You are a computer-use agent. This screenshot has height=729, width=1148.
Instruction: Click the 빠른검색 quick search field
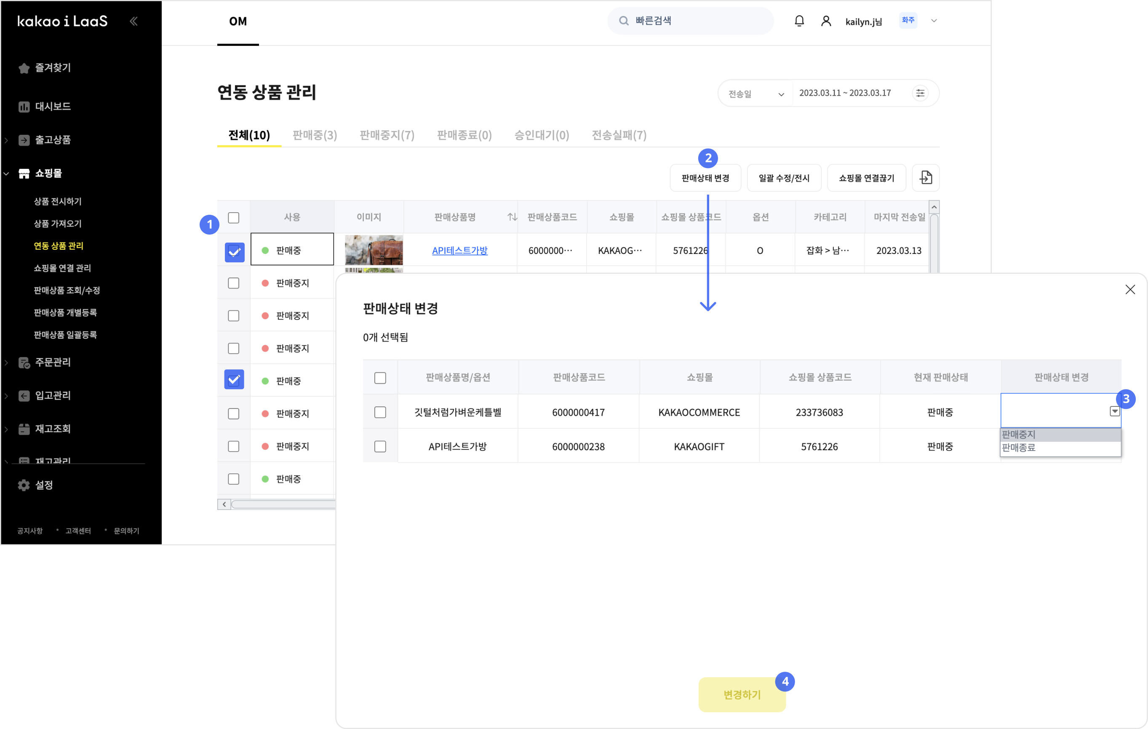point(691,21)
